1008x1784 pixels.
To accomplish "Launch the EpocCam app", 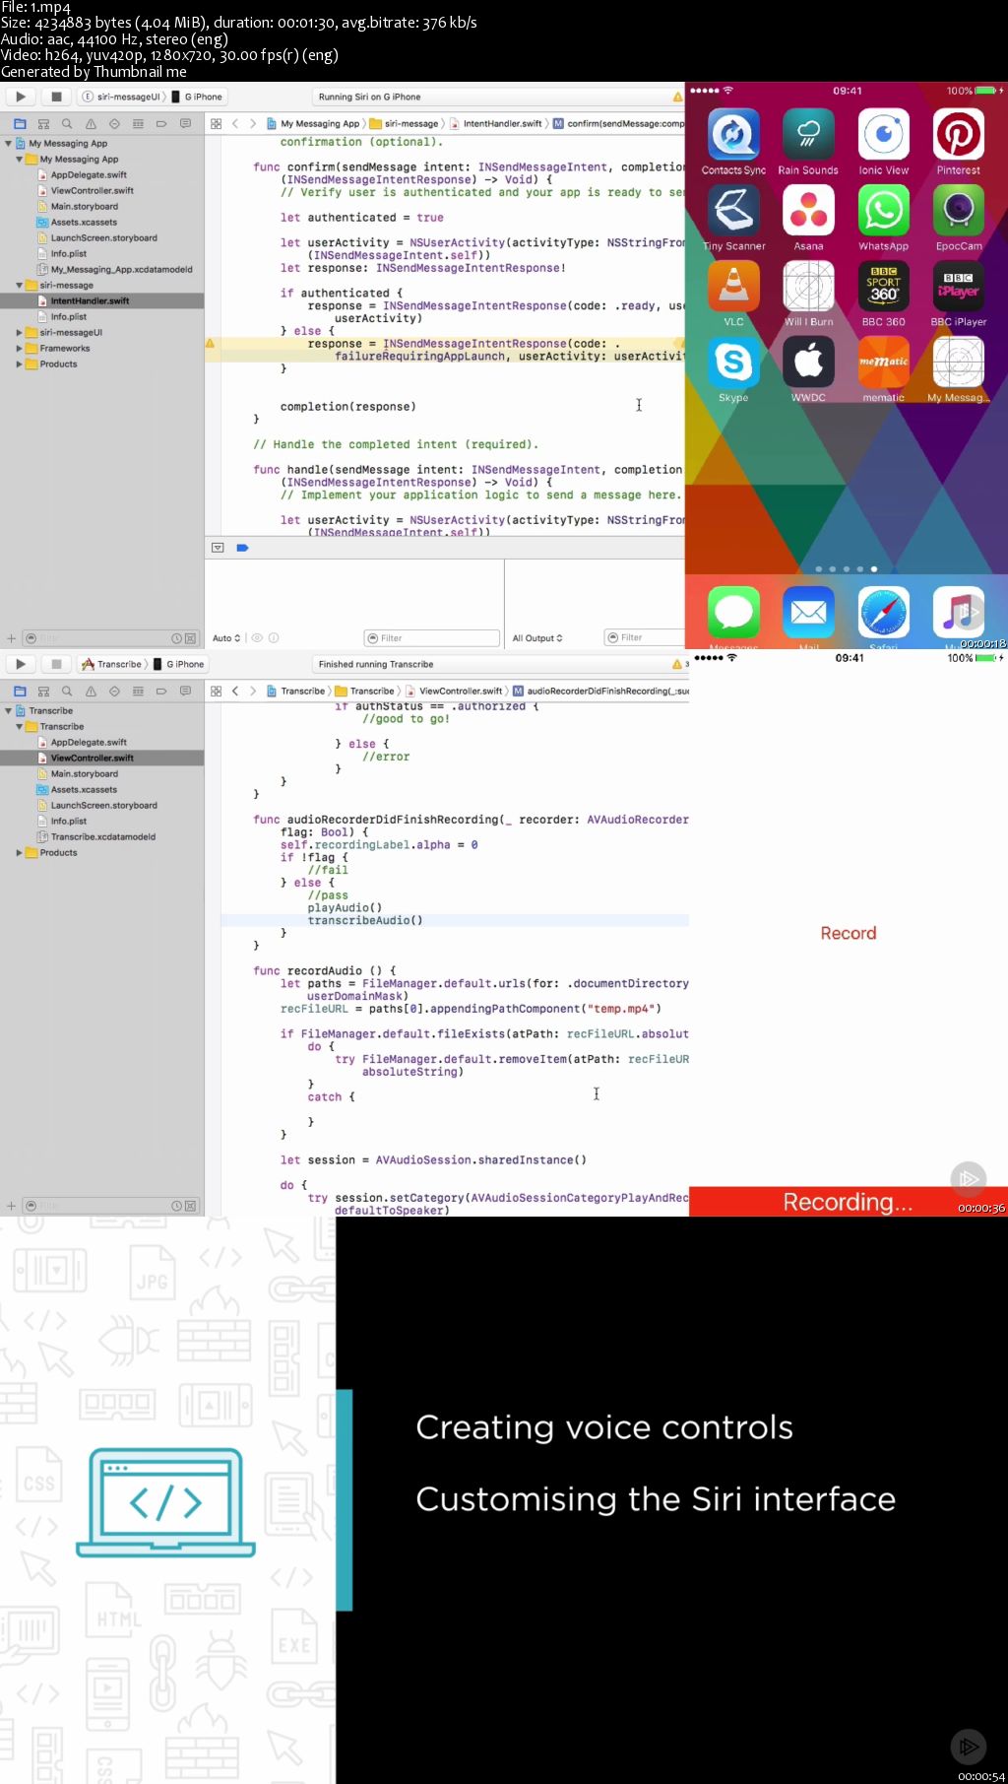I will 959,210.
